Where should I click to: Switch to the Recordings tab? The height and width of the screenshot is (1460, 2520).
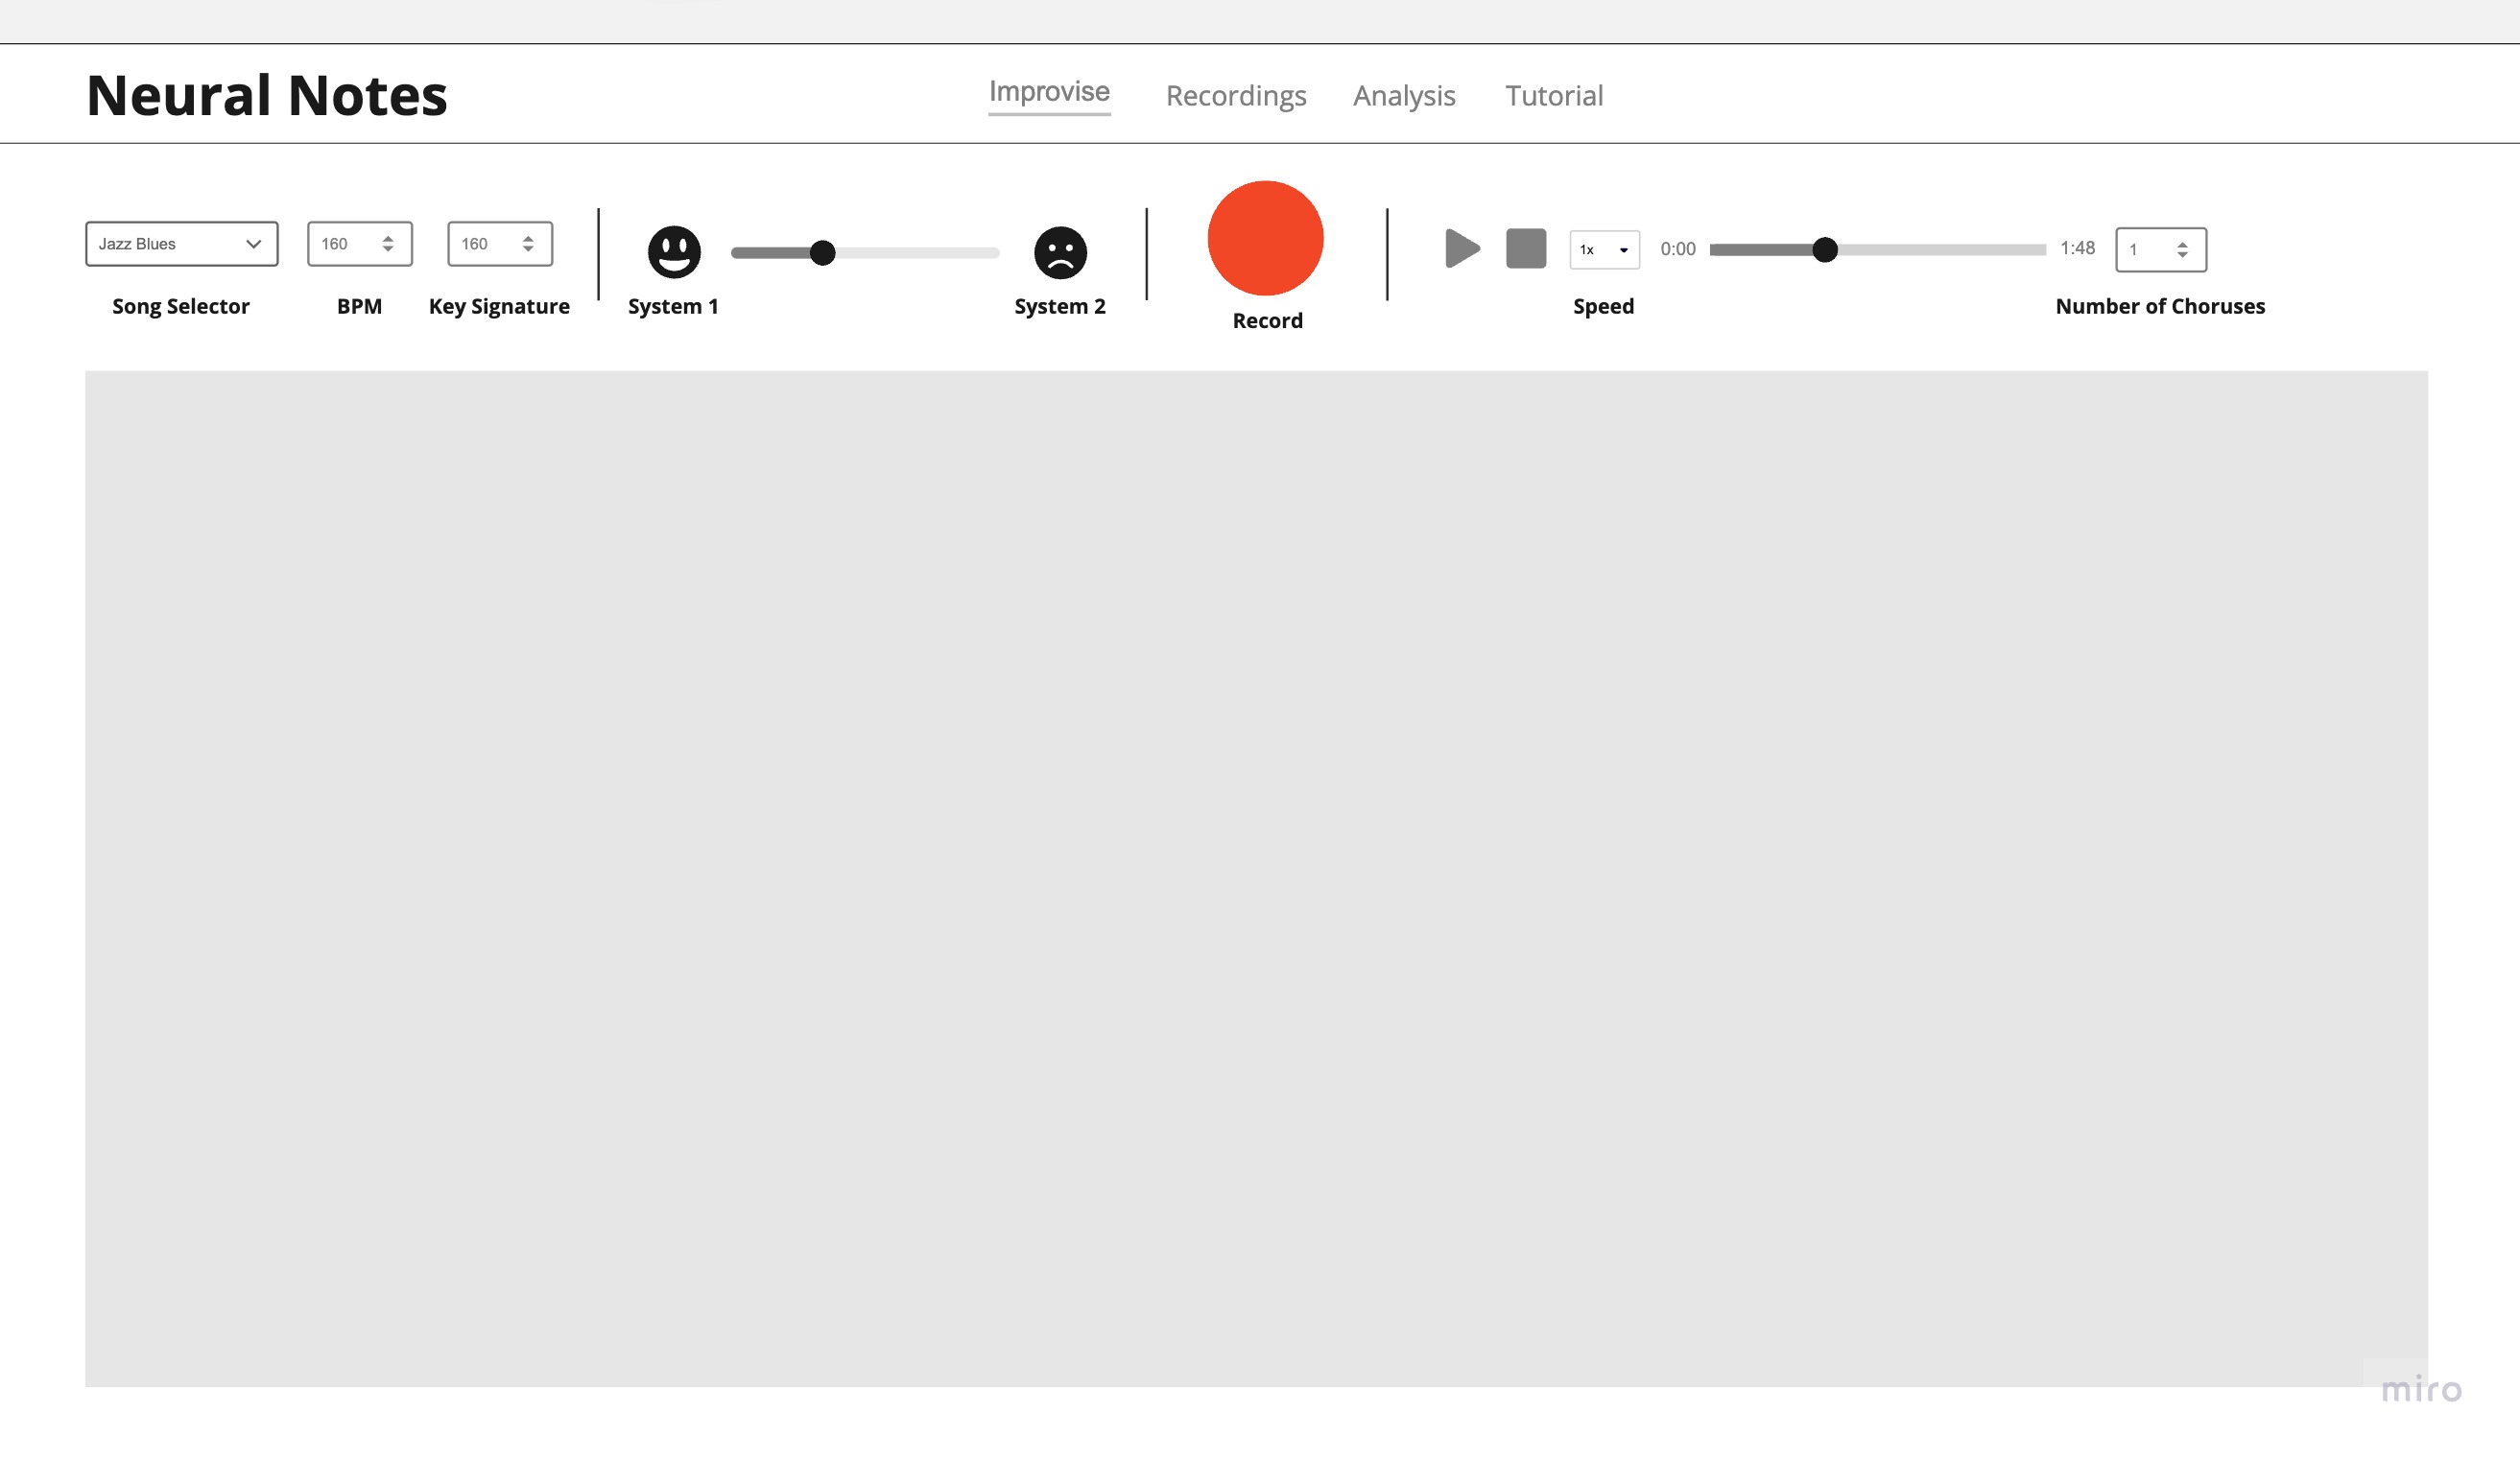[1235, 96]
